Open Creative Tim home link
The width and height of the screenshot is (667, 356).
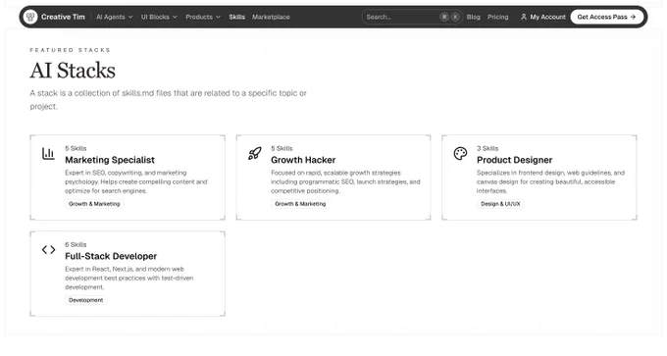pos(63,17)
